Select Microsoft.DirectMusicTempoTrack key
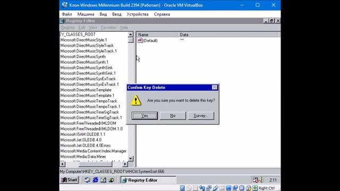 [89, 101]
